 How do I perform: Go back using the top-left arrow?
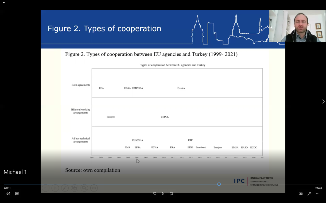click(x=4, y=3)
